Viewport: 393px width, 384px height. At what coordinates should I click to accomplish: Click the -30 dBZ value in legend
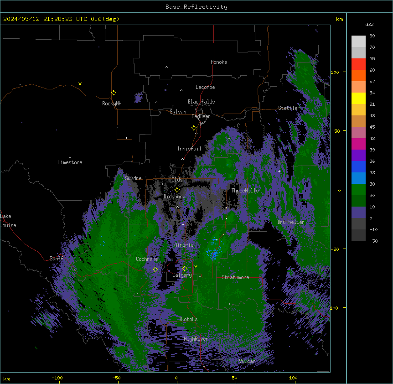click(x=373, y=241)
